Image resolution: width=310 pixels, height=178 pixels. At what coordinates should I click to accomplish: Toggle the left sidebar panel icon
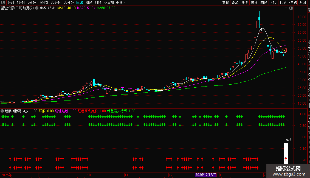(x=3, y=2)
